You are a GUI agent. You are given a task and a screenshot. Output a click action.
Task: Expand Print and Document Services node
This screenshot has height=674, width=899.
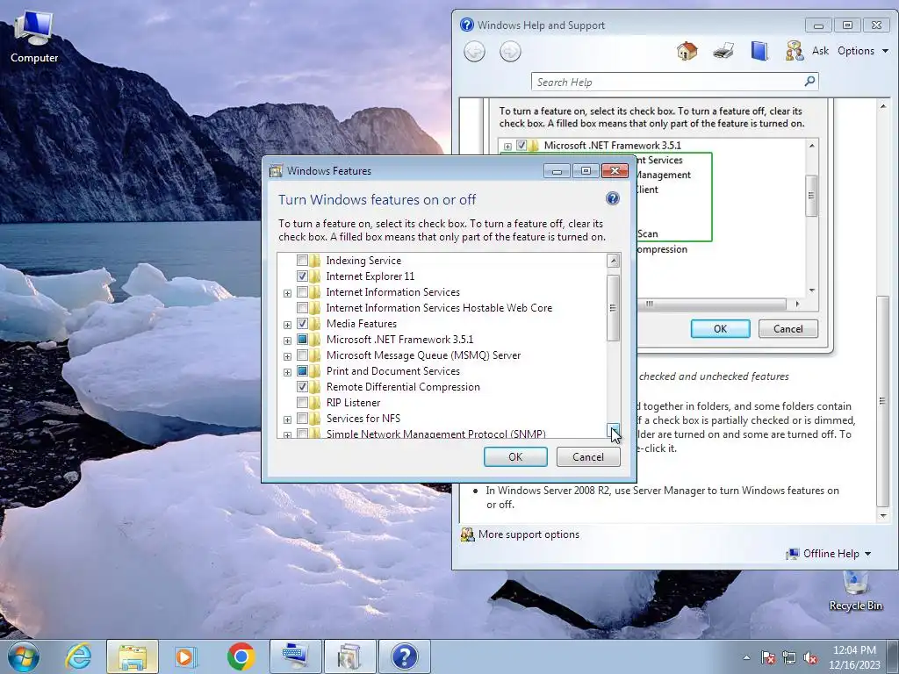[x=287, y=372]
